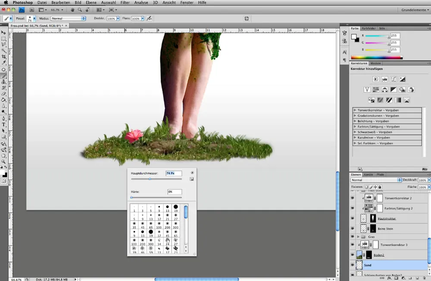Switch to the Kanäle tab
Screen dimensions: 431x281
[x=369, y=175]
